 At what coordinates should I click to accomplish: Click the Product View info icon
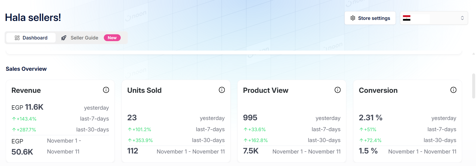pyautogui.click(x=338, y=90)
